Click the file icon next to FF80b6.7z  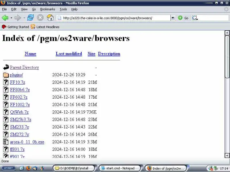[6, 90]
